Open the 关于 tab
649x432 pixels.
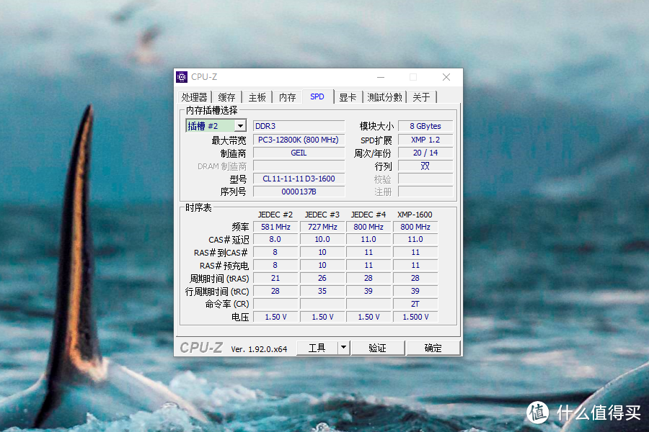421,97
